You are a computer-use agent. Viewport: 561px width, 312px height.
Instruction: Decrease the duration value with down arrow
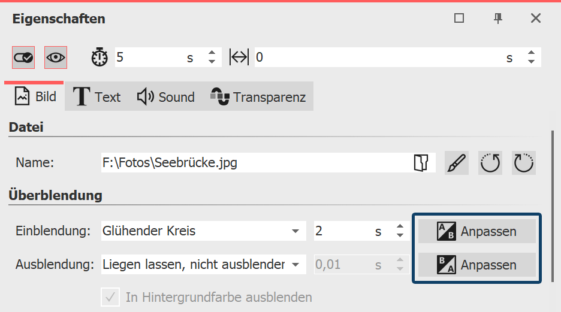[212, 62]
